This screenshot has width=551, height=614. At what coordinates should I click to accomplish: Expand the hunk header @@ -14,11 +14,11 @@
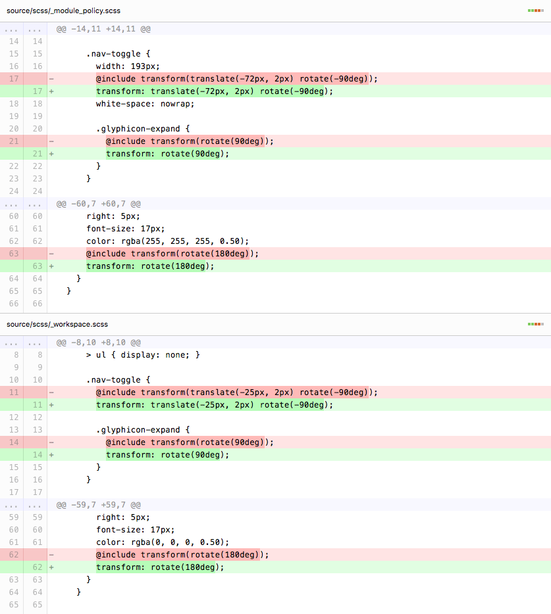click(103, 29)
